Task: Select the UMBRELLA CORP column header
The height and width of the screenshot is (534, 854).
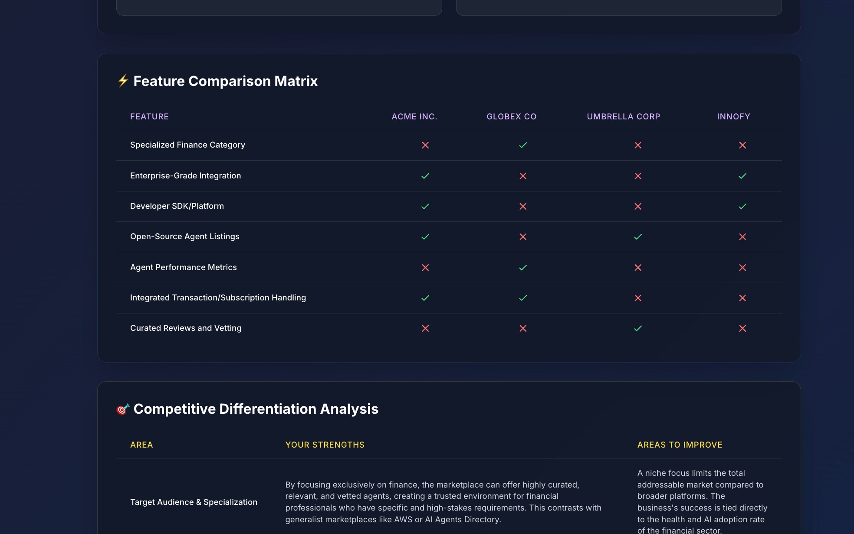Action: [623, 116]
